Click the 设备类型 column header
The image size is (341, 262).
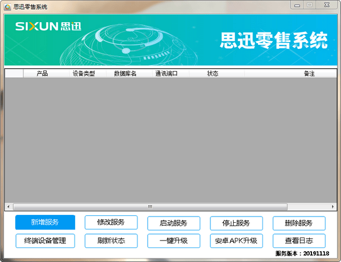click(84, 73)
